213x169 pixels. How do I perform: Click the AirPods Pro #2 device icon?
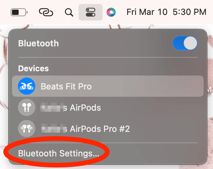coord(27,129)
